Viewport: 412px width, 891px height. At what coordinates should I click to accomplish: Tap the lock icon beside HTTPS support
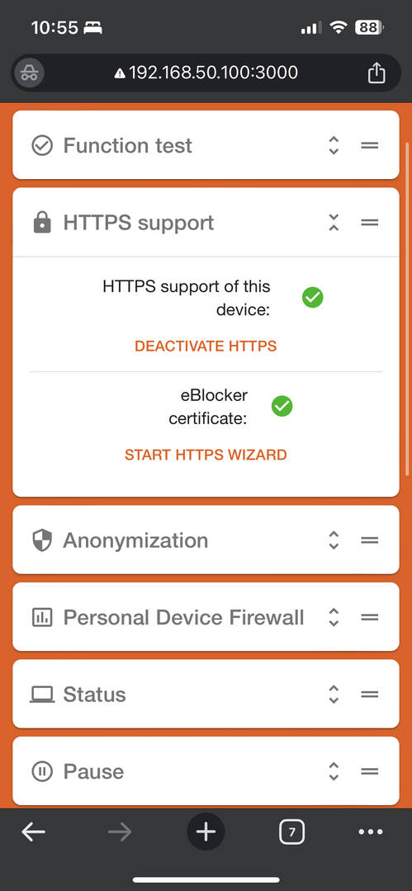point(42,223)
